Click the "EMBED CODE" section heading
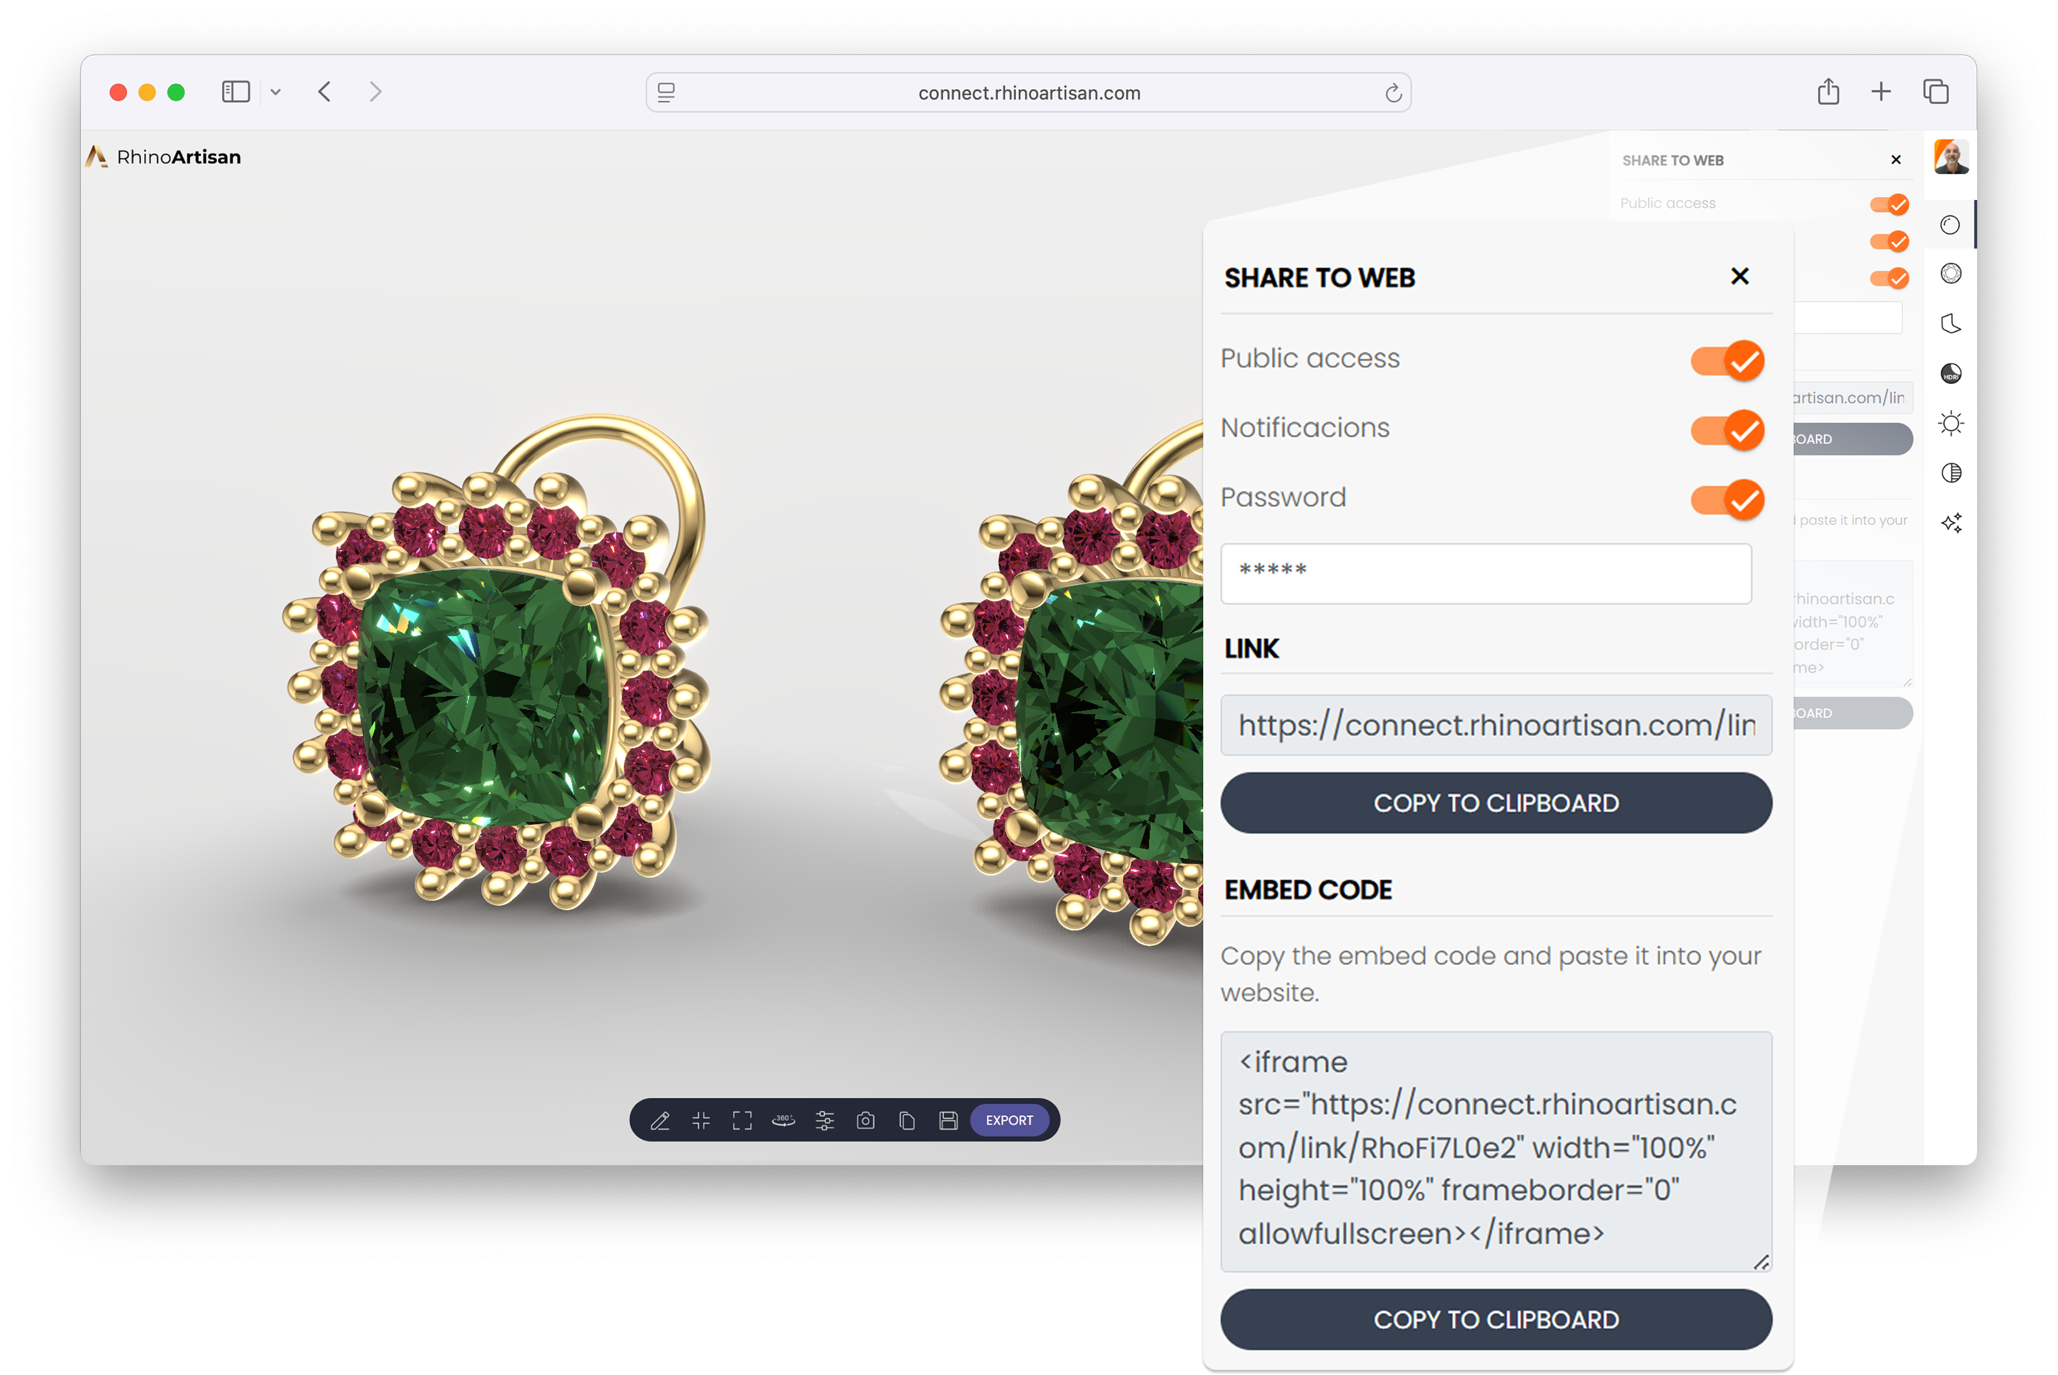The image size is (2058, 1375). [1308, 890]
